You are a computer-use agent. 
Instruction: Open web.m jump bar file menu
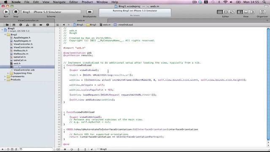(x=105, y=25)
